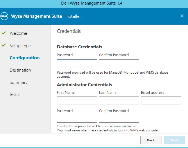This screenshot has width=188, height=148.
Task: Select the Setup Type step
Action: tap(20, 46)
